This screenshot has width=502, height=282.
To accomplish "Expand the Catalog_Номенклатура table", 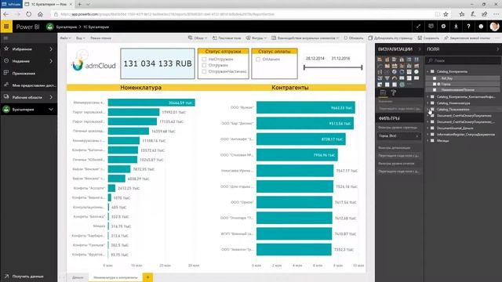I will click(x=427, y=103).
